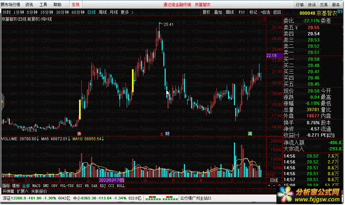
Task: Toggle the OBV indicator
Action: (54, 186)
